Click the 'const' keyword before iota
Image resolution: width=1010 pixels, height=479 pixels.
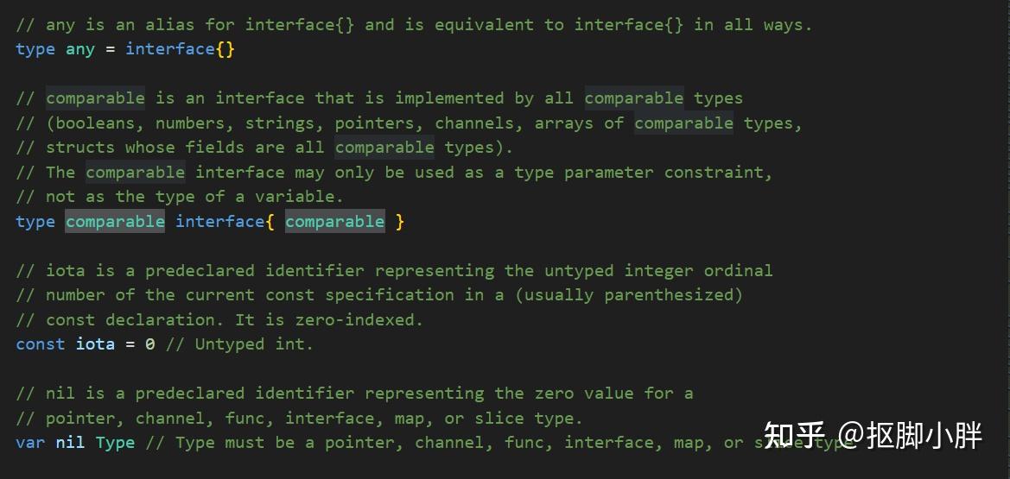click(40, 344)
